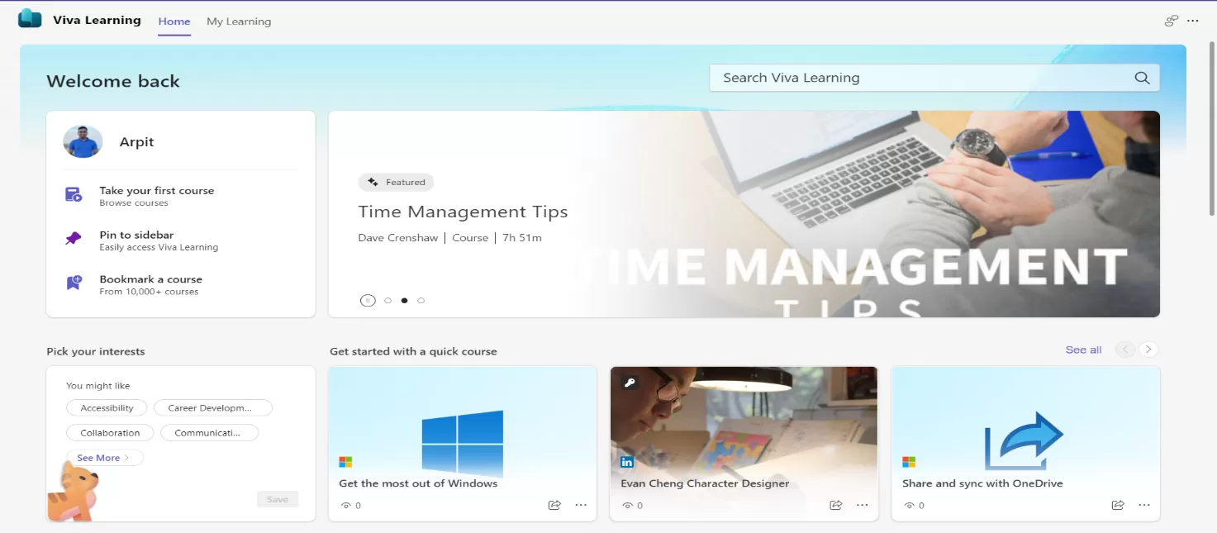
Task: Click the 7h 51m duration text
Action: coord(522,238)
